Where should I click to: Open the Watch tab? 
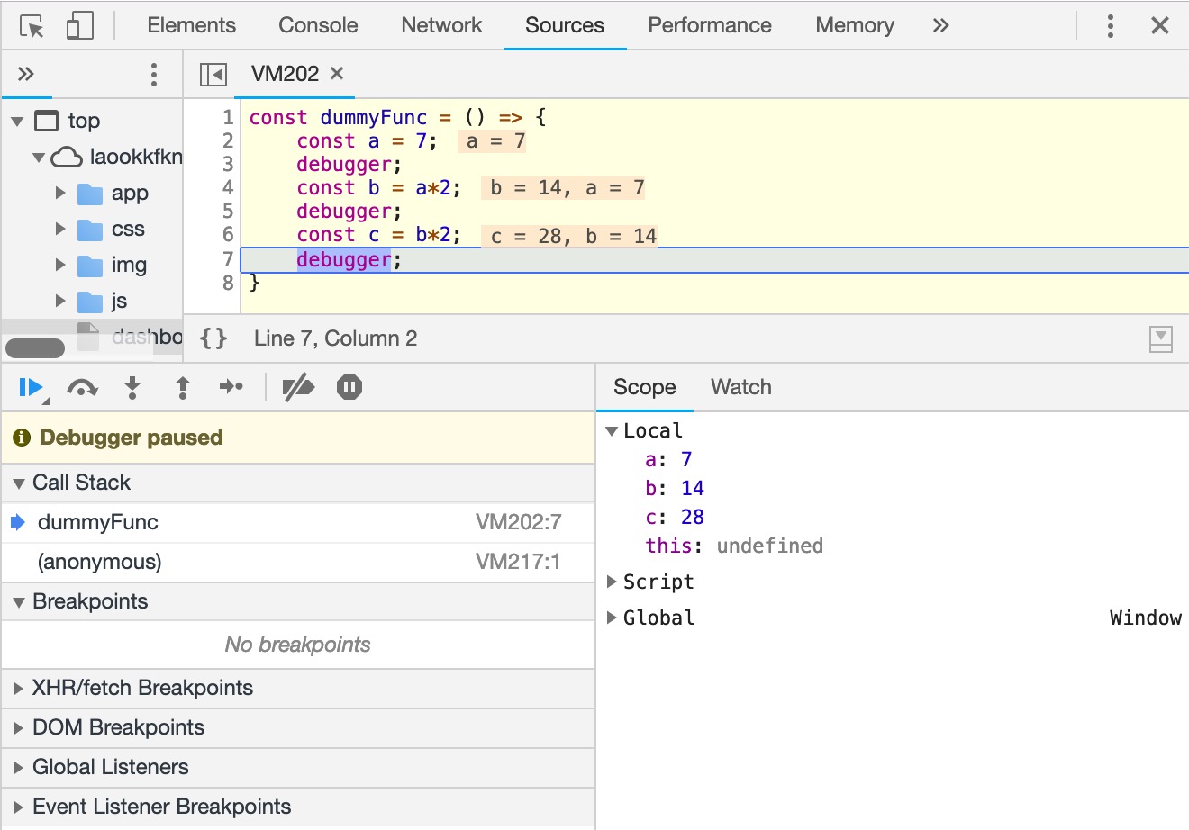[x=740, y=387]
